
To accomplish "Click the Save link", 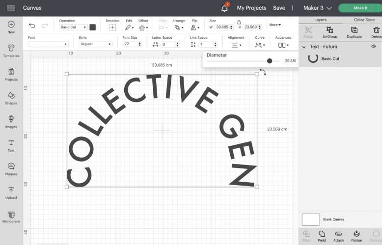I will (279, 8).
